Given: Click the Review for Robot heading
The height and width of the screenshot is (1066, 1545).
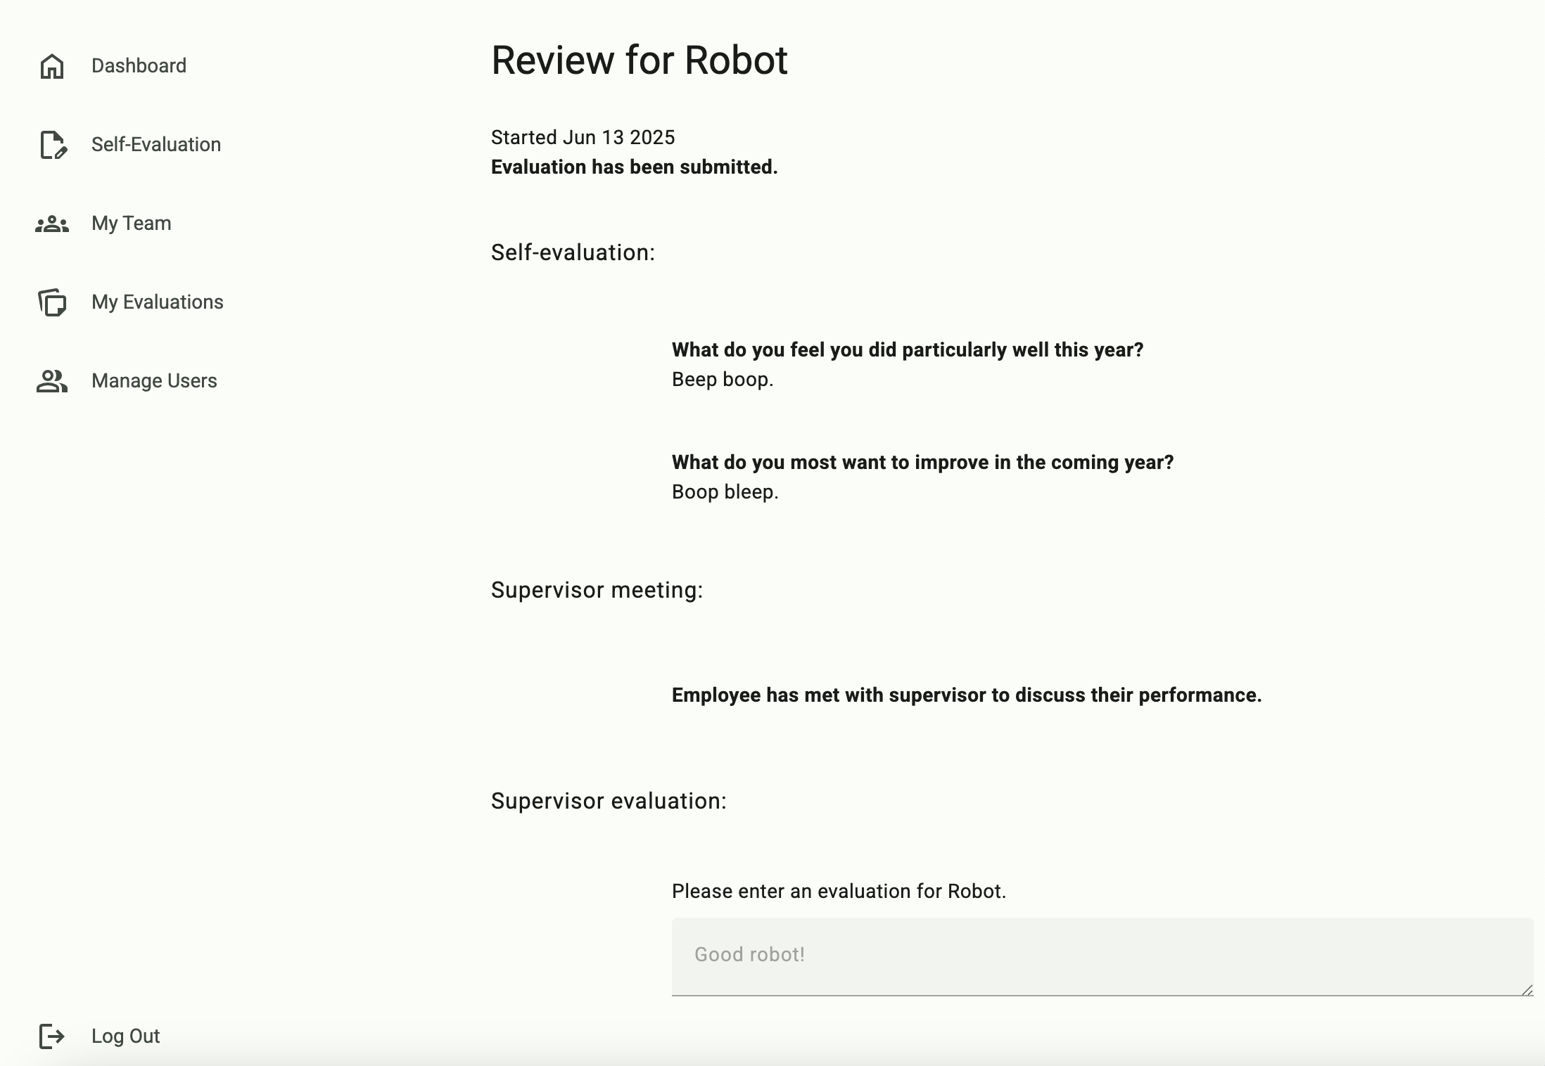Looking at the screenshot, I should [640, 60].
